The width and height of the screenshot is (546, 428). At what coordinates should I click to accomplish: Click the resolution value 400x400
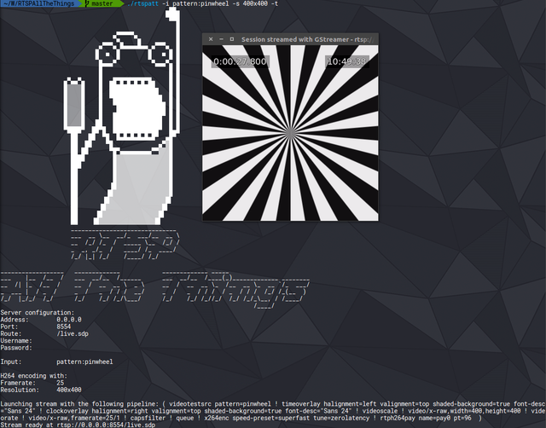click(x=69, y=390)
